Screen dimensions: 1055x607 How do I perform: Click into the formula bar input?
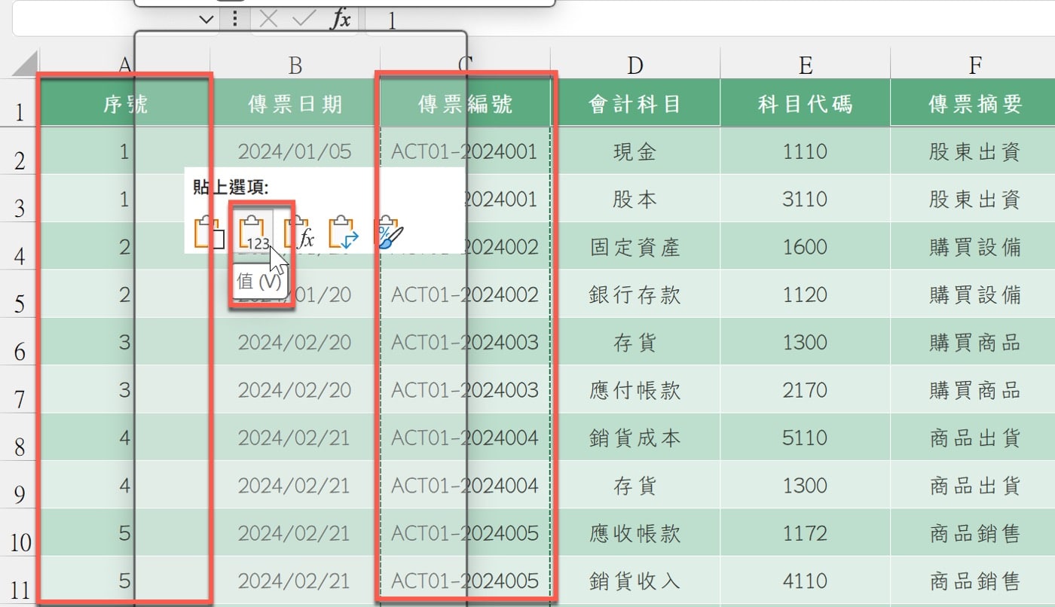[708, 20]
